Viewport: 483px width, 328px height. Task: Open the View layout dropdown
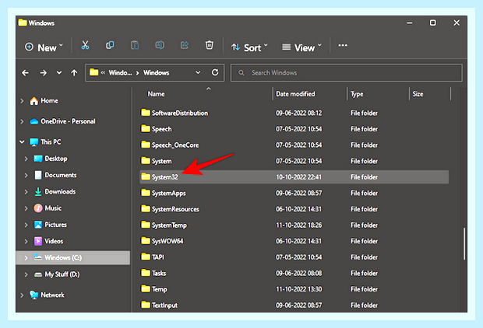click(x=301, y=47)
